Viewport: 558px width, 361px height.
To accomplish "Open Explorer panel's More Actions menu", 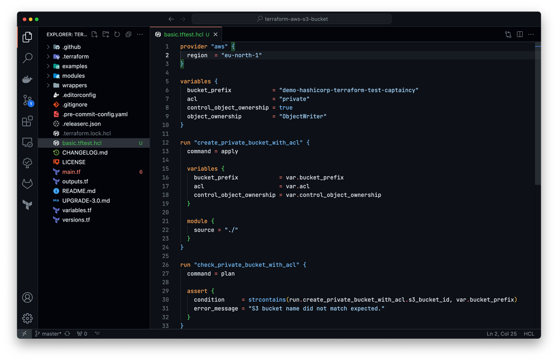I will (139, 34).
